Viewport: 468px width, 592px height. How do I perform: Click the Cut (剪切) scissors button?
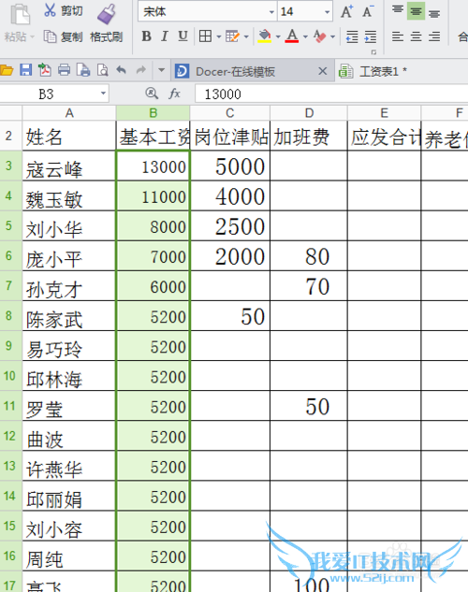pyautogui.click(x=63, y=10)
